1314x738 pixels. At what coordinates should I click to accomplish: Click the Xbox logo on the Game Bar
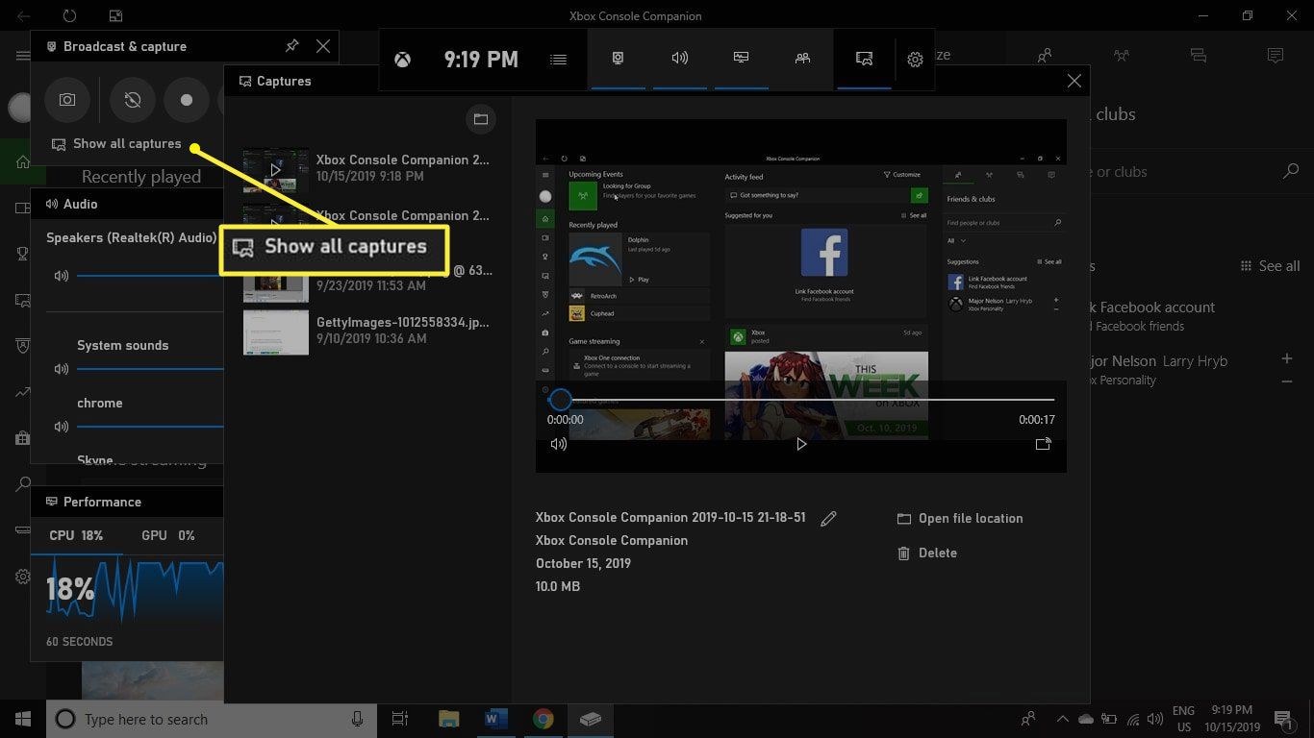[402, 60]
